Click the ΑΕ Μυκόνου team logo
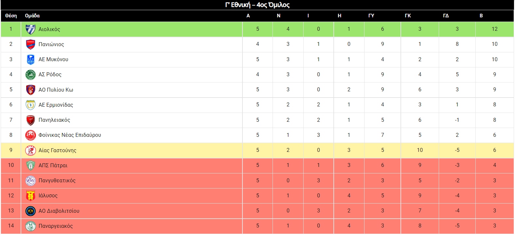The image size is (515, 235). (30, 60)
